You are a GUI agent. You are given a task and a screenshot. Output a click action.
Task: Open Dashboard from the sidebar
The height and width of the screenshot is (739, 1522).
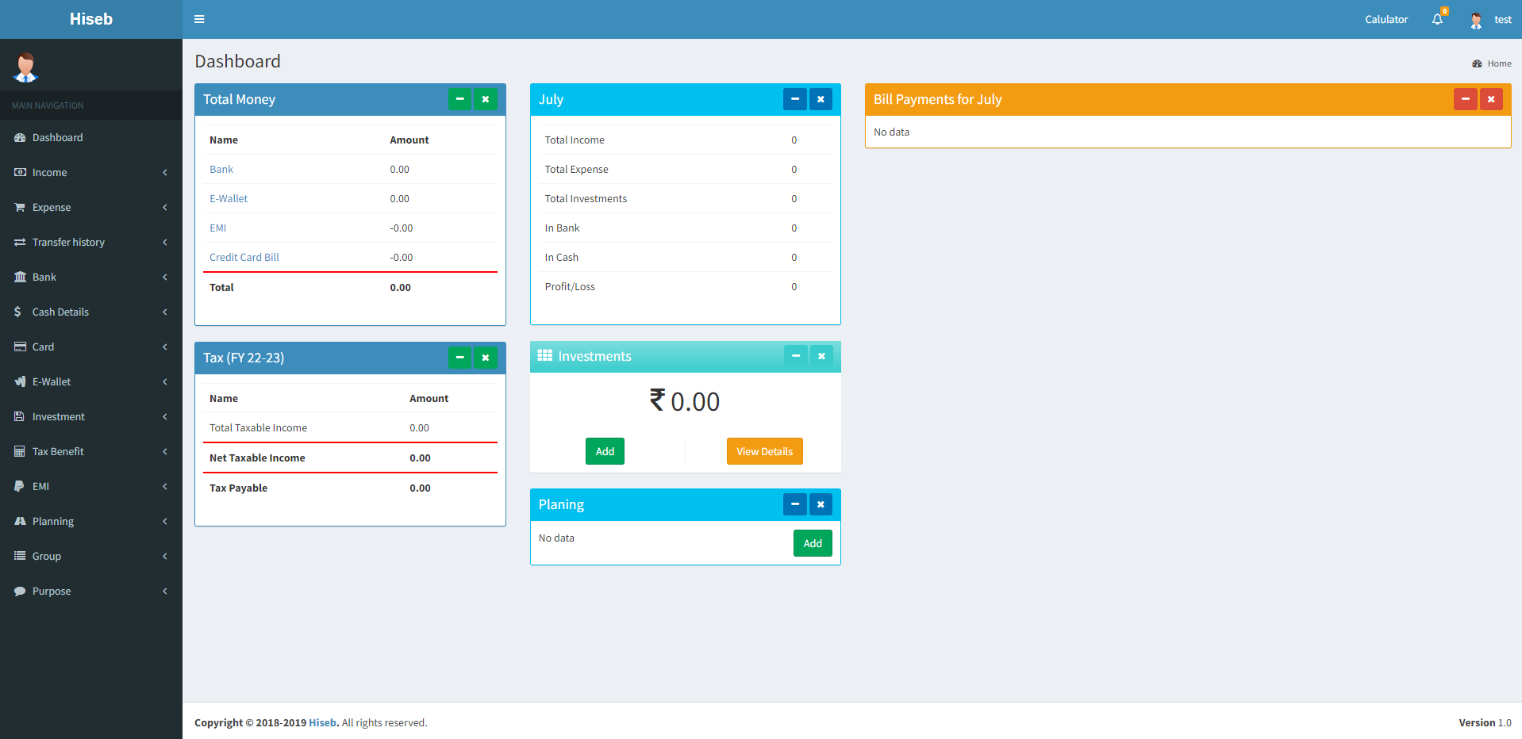57,137
